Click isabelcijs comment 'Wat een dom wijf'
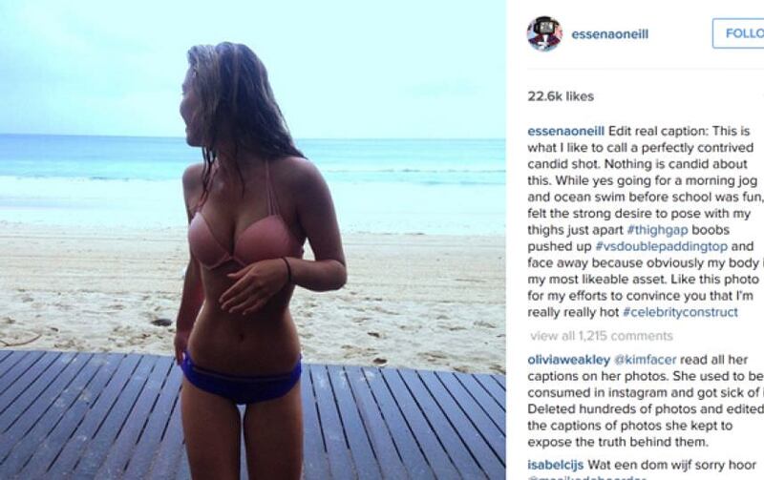764x480 pixels. click(x=671, y=466)
